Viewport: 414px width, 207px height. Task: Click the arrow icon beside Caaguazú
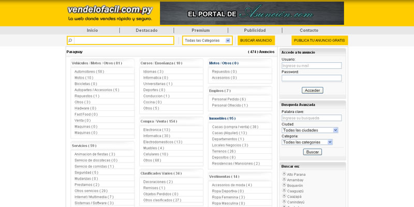pos(284,191)
